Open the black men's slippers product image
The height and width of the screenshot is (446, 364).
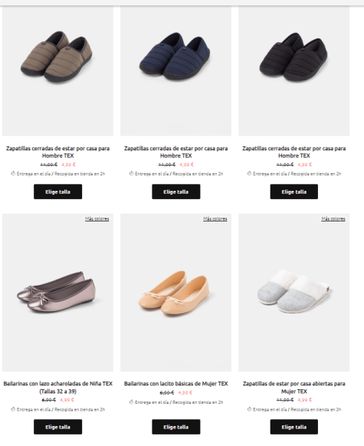tap(293, 71)
